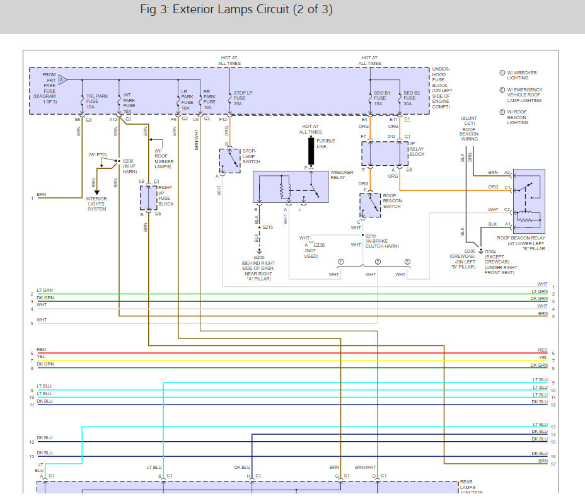Click the Fig 3 Exterior Lamps Circuit title

[x=236, y=10]
